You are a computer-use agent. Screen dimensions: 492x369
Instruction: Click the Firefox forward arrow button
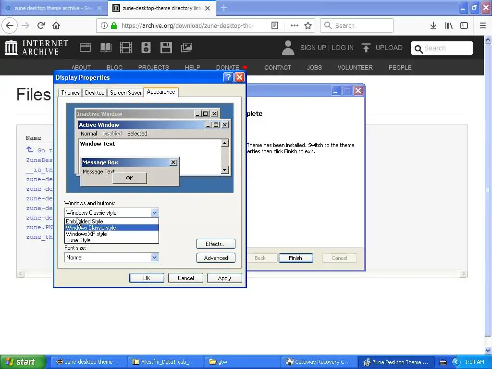(25, 25)
